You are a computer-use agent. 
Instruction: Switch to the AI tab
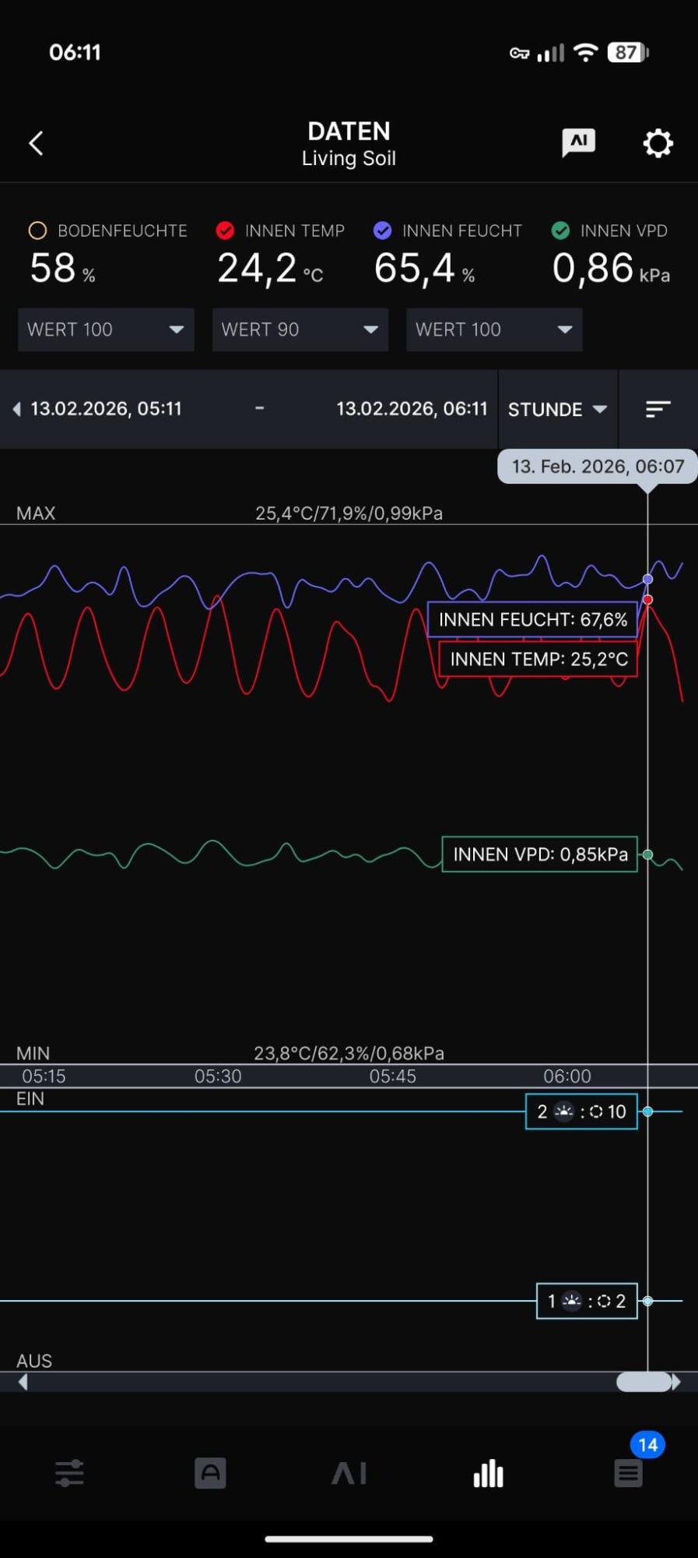(x=349, y=1473)
